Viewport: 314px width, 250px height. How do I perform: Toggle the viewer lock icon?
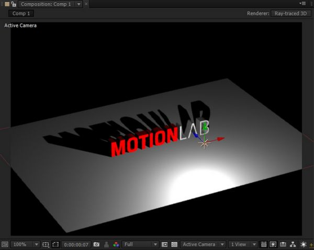click(x=14, y=4)
